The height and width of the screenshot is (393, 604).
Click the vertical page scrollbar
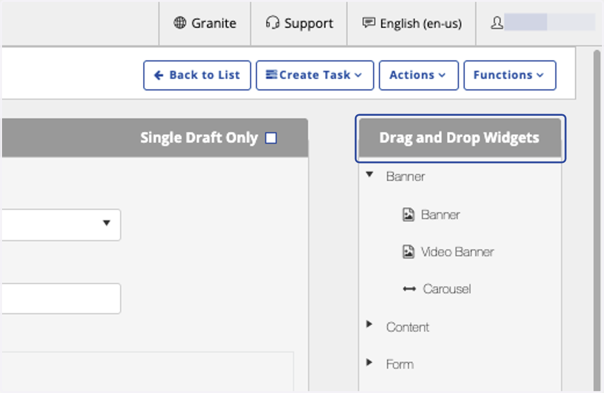tap(597, 220)
